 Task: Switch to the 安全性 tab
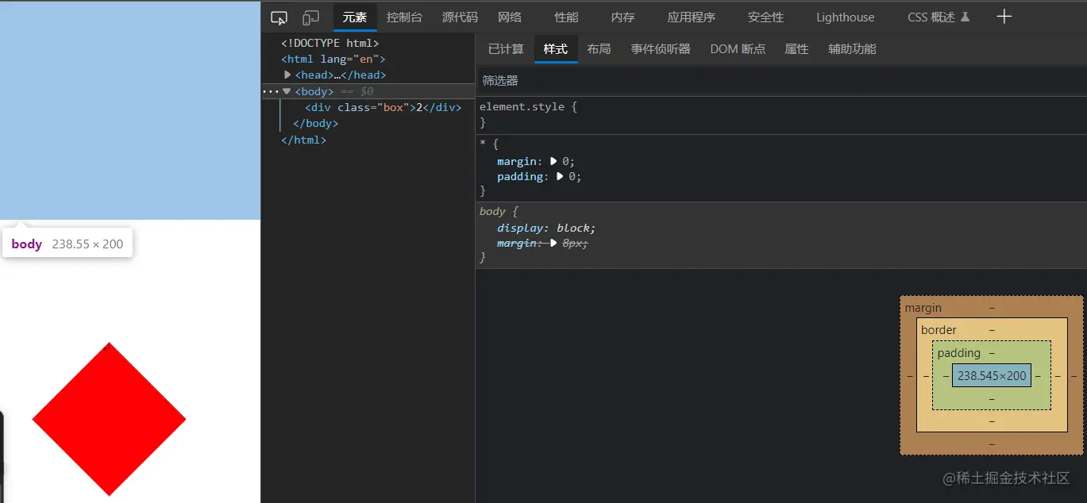pos(765,17)
